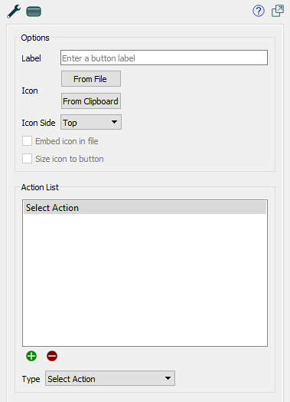Click the 'Size icon to button' label text
The width and height of the screenshot is (290, 402).
(x=70, y=159)
